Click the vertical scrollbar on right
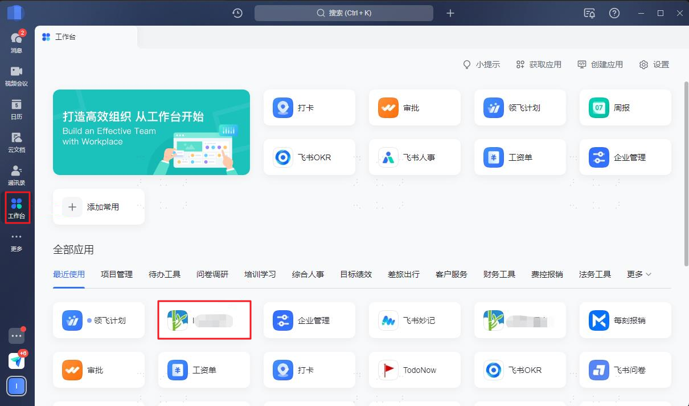 click(686, 174)
